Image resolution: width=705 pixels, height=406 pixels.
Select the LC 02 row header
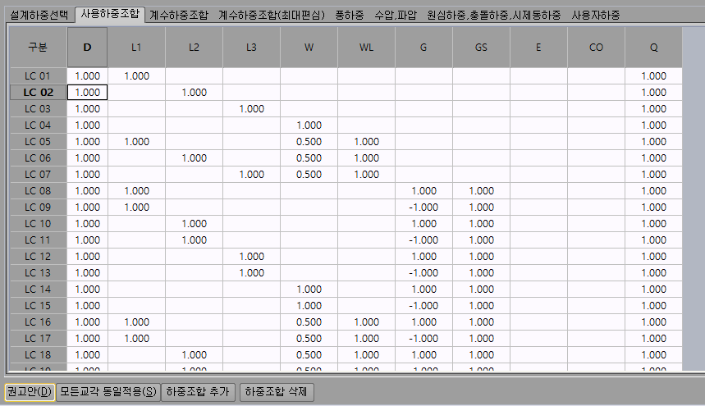click(39, 93)
